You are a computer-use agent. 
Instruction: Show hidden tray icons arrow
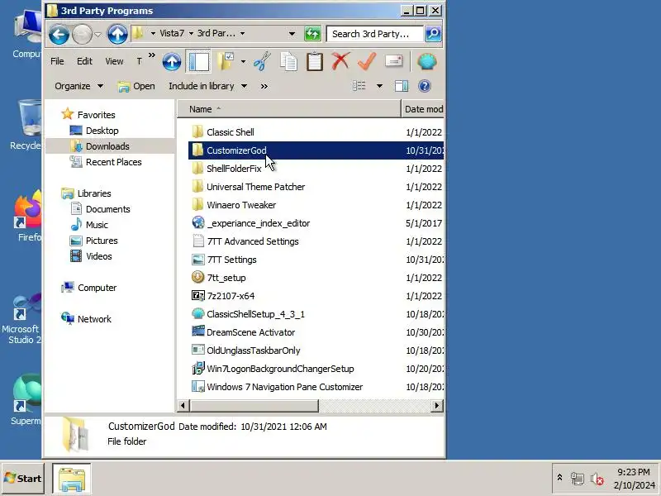point(559,478)
